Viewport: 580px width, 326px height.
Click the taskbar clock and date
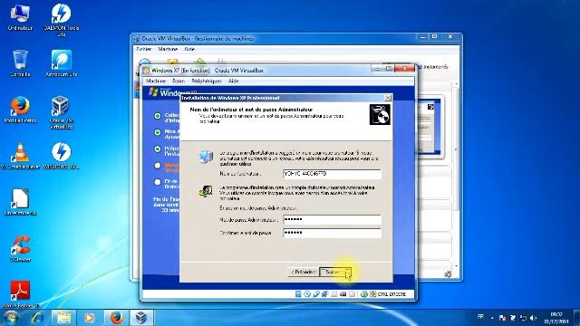556,318
